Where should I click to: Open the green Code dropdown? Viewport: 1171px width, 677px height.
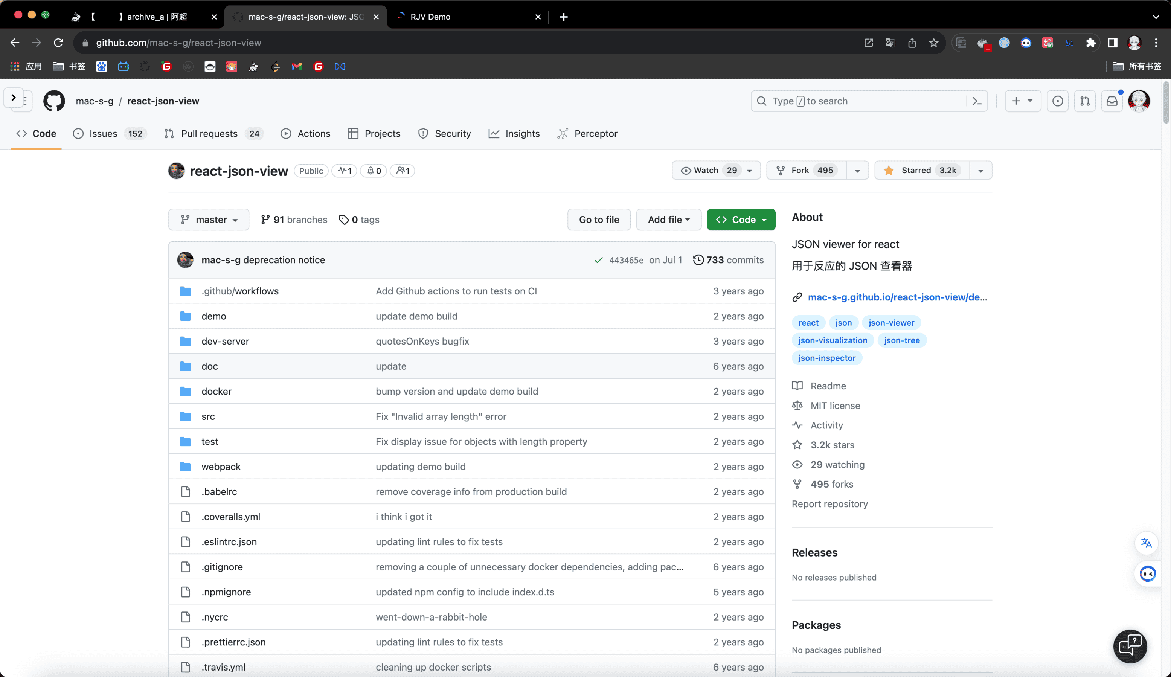pos(741,219)
